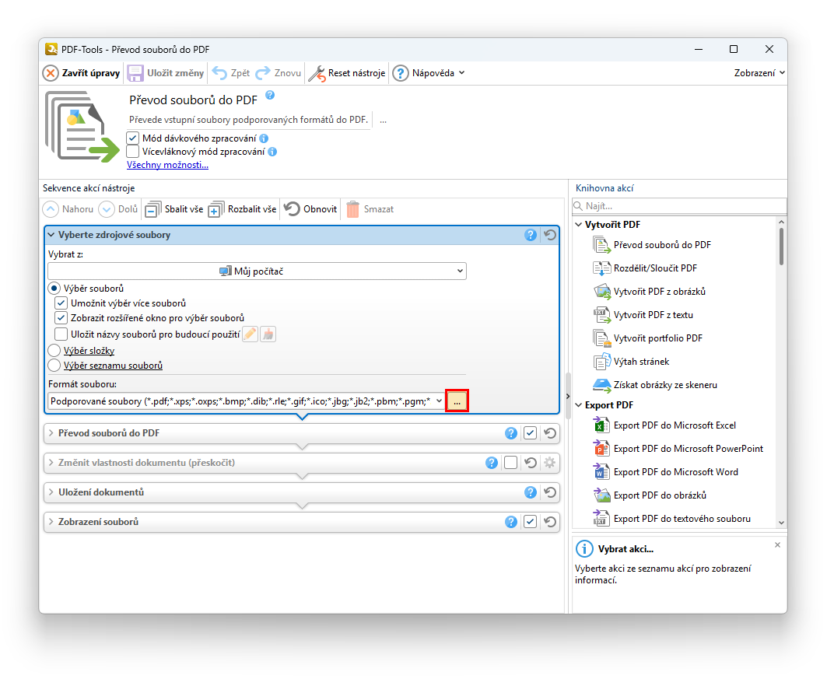The width and height of the screenshot is (827, 686).
Task: Expand the Změnit vlastnosti dokumentu action
Action: coord(51,463)
